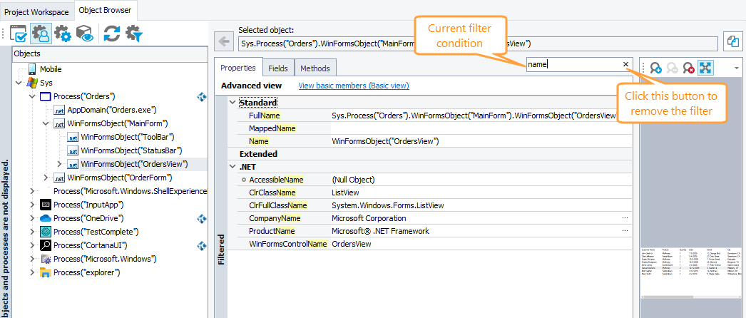Click the system processes gear icon
Viewport: 746px width, 318px height.
(63, 34)
